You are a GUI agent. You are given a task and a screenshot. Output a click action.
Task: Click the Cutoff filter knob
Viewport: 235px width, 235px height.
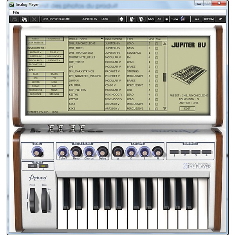click(x=62, y=152)
